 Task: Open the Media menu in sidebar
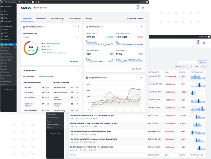click(6, 15)
